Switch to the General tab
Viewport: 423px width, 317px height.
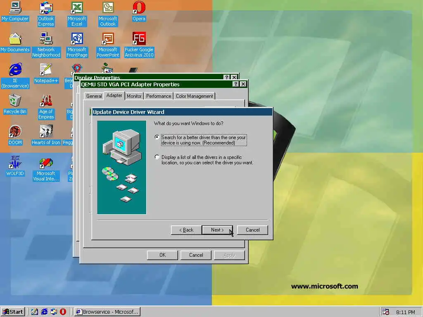pos(94,96)
